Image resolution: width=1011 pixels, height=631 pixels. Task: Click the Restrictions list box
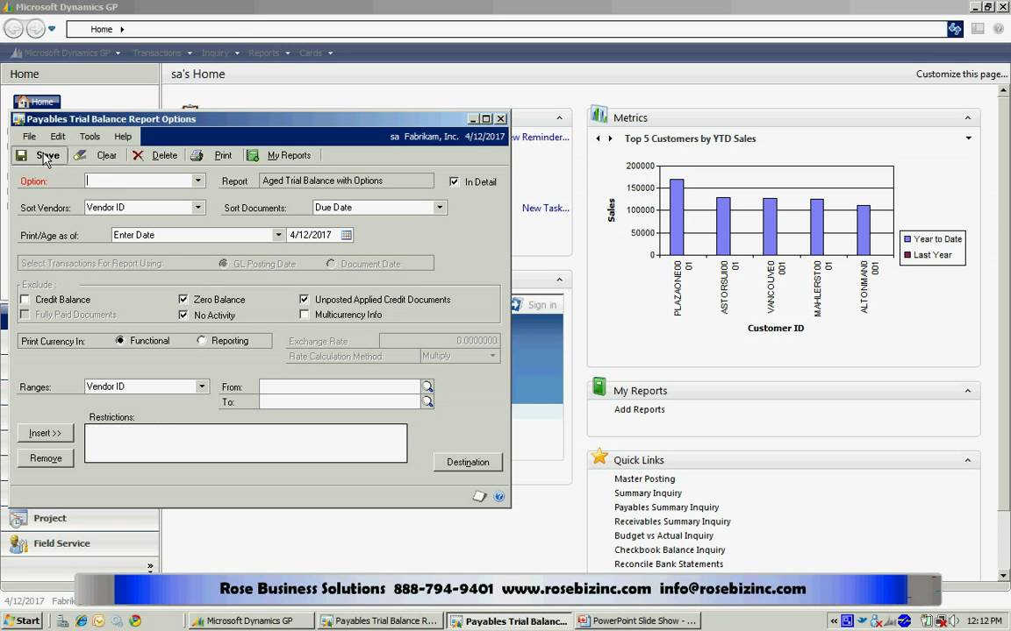click(x=246, y=443)
